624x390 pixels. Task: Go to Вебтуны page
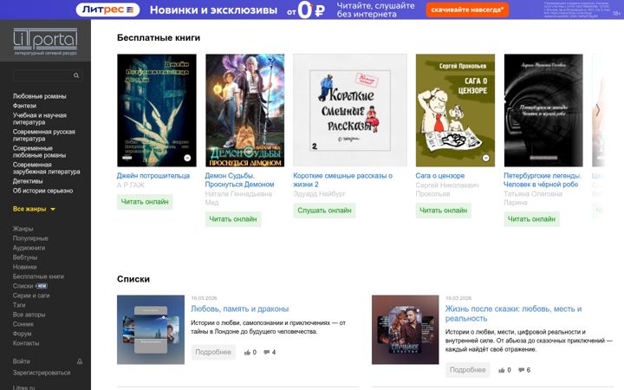tap(24, 257)
